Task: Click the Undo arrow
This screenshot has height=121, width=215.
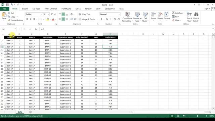Action: pyautogui.click(x=12, y=5)
